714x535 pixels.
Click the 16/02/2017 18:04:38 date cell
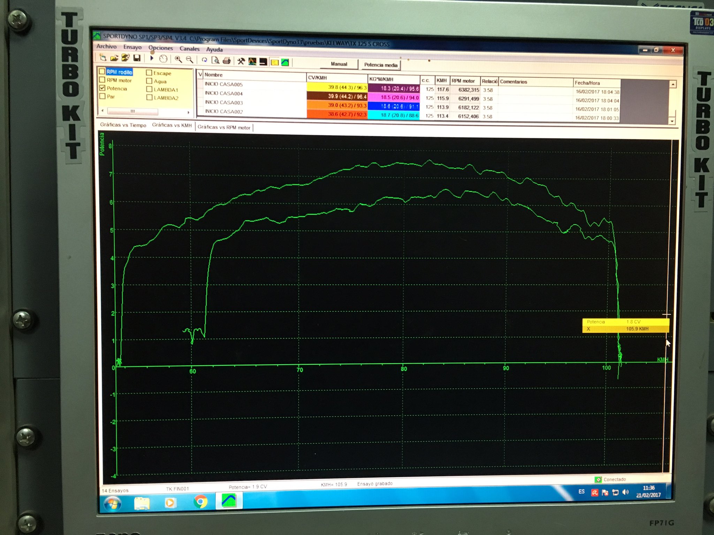[597, 92]
